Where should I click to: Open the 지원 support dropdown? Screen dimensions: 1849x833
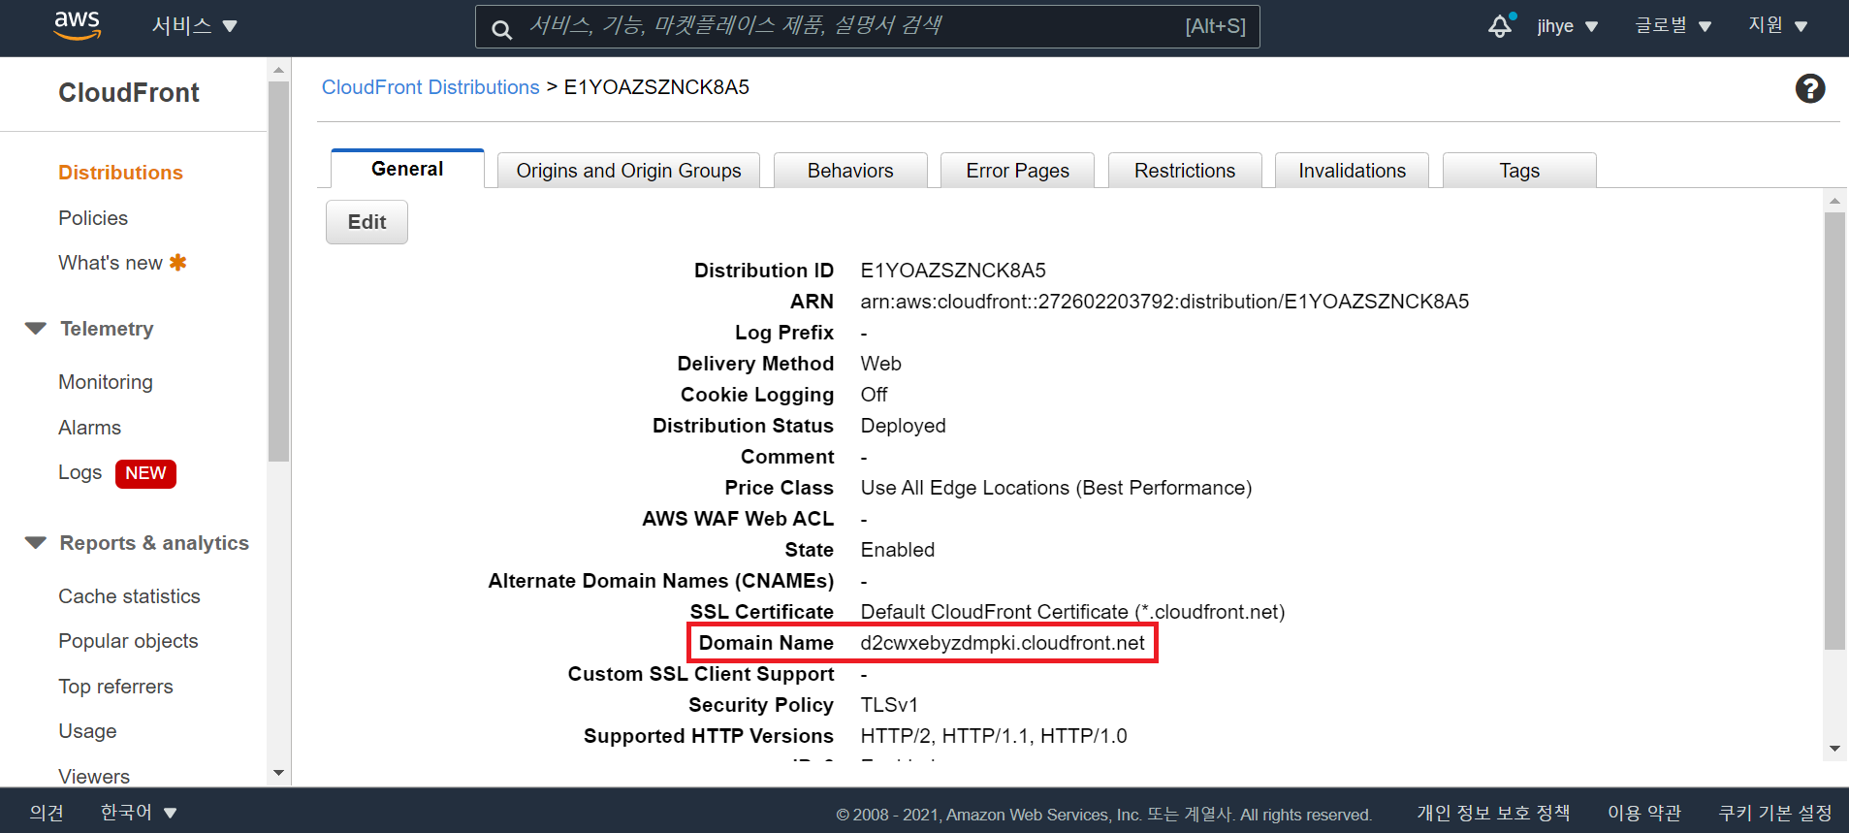click(x=1777, y=26)
